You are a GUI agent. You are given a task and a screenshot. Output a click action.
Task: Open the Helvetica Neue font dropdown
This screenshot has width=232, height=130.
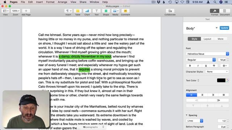point(207,54)
